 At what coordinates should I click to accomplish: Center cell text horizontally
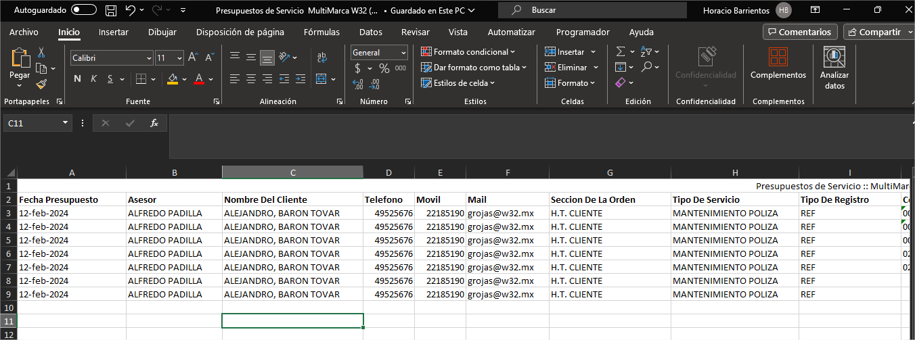(x=250, y=78)
